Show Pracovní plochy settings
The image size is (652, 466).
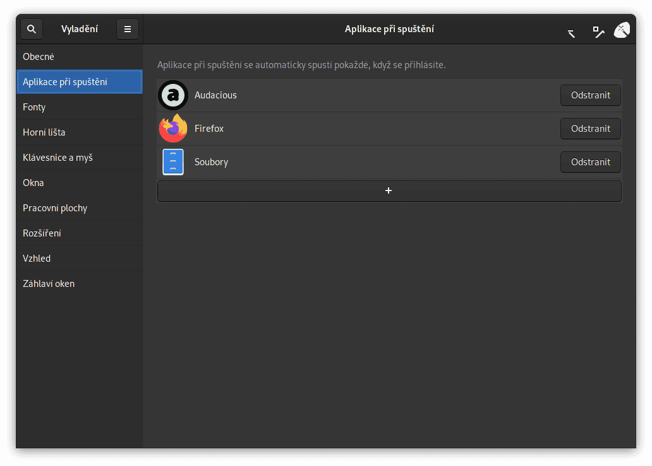pos(80,208)
